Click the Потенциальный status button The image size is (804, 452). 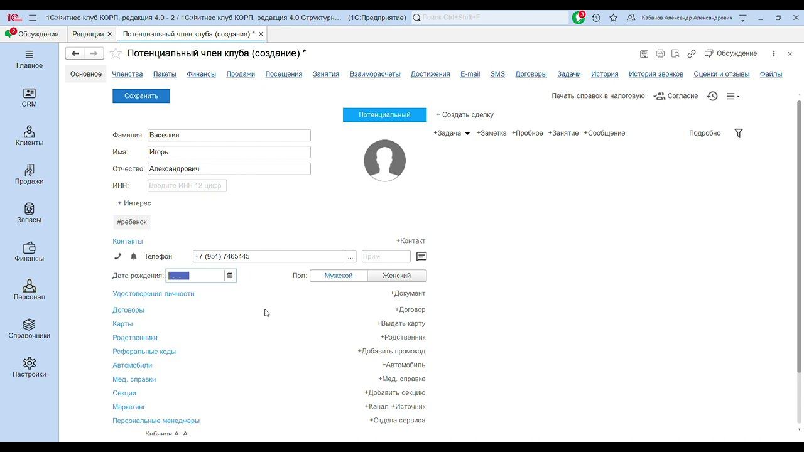coord(384,115)
